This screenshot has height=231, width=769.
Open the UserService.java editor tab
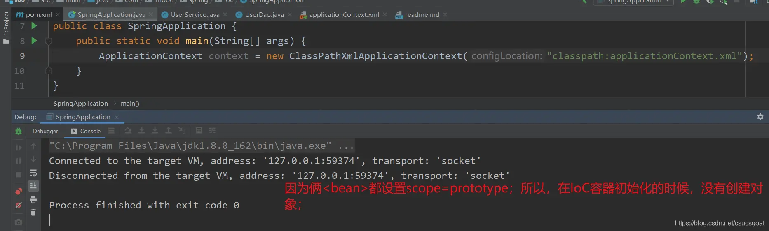pos(195,14)
